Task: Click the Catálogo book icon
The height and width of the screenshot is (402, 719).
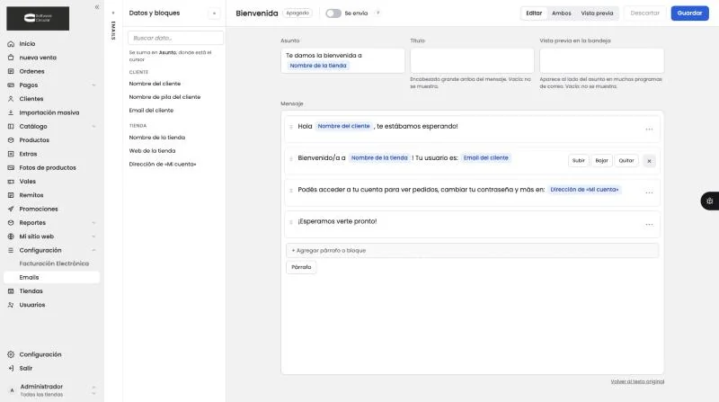Action: (x=11, y=127)
